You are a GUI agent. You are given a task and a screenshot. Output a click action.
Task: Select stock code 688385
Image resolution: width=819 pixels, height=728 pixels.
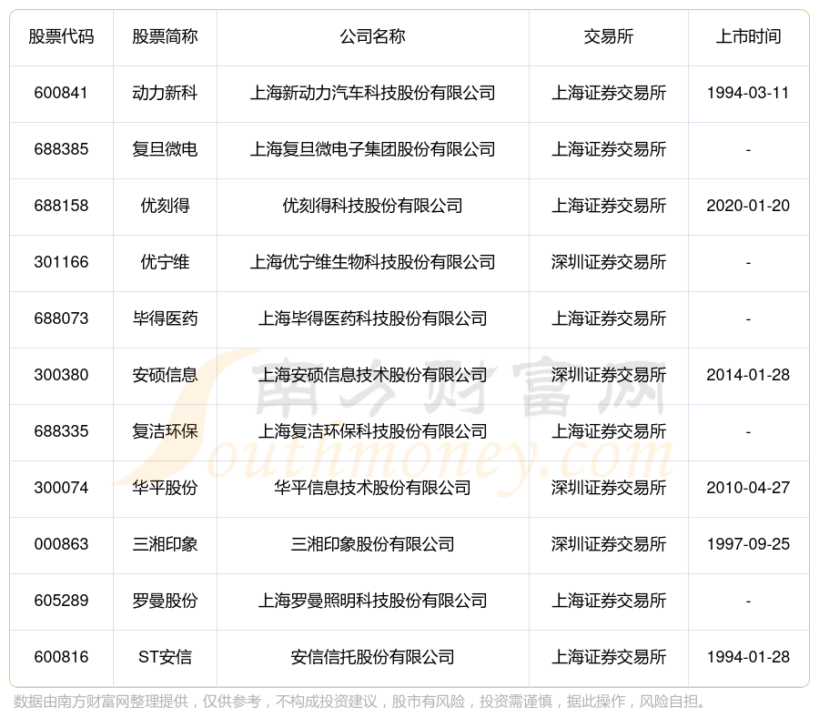61,149
